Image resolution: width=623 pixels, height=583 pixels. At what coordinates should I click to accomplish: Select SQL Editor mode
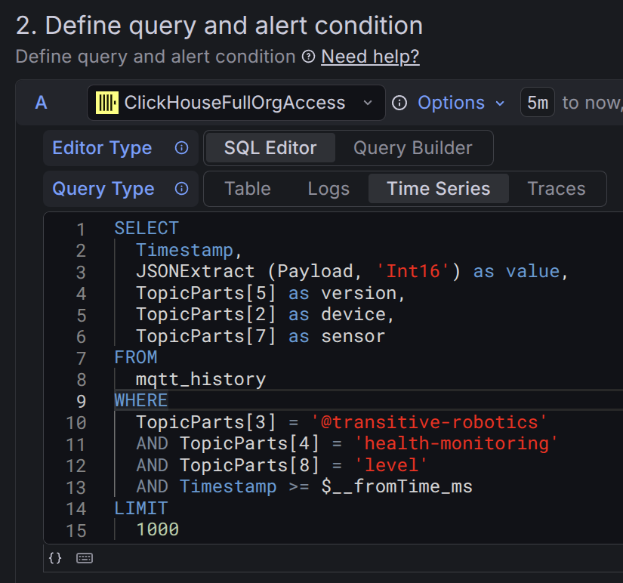coord(270,148)
